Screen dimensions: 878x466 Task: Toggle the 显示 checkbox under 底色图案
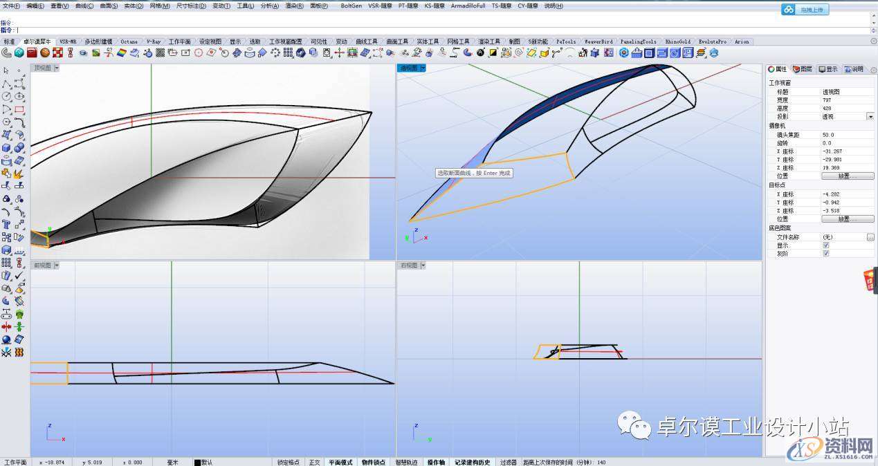[825, 245]
